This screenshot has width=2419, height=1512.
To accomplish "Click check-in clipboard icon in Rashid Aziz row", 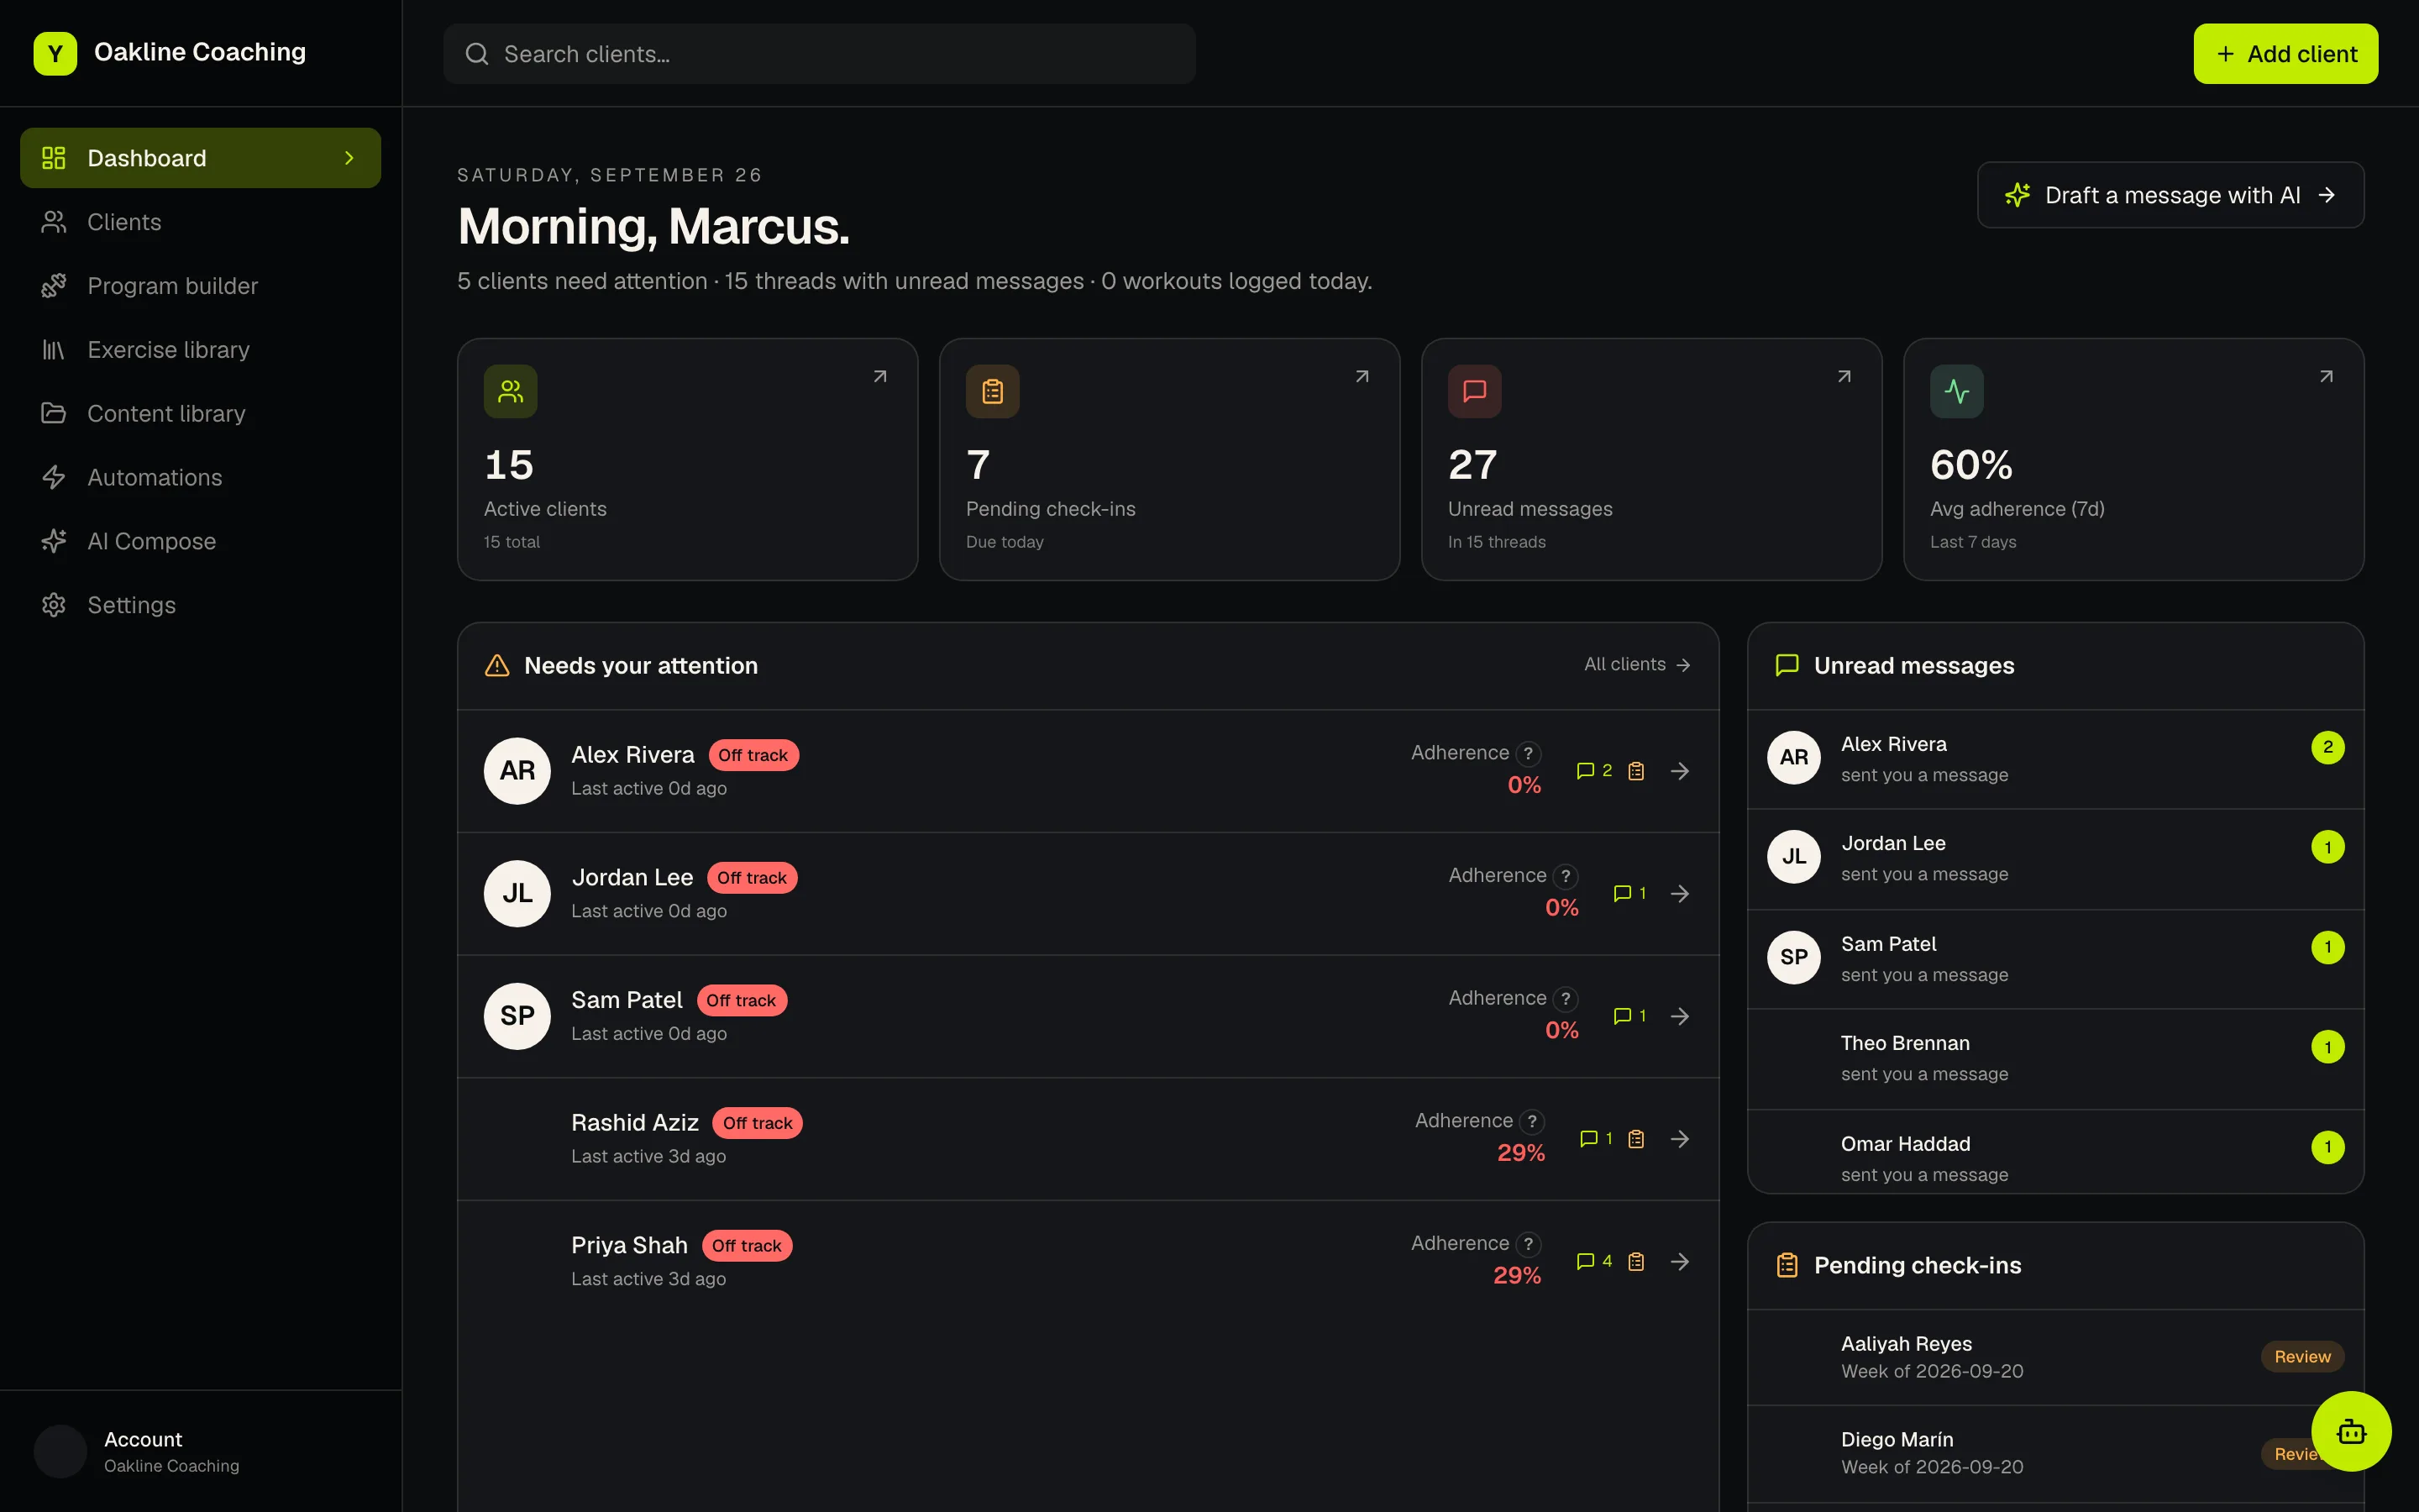I will click(1636, 1139).
